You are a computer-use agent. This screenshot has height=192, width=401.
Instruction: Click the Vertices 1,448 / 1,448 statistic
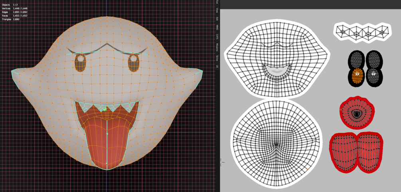pos(15,8)
